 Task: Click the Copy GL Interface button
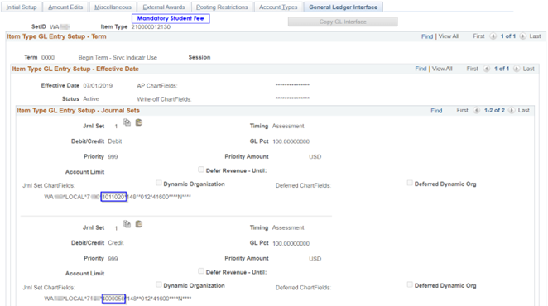(343, 22)
